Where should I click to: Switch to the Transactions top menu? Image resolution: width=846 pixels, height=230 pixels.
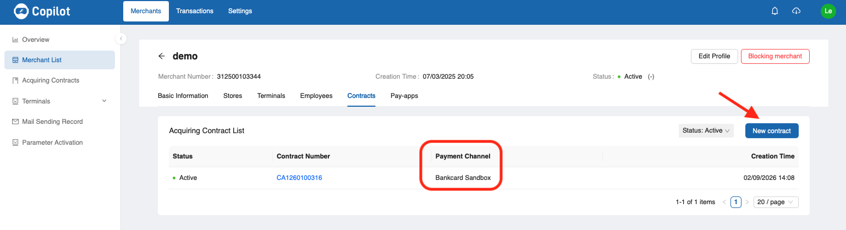(195, 11)
